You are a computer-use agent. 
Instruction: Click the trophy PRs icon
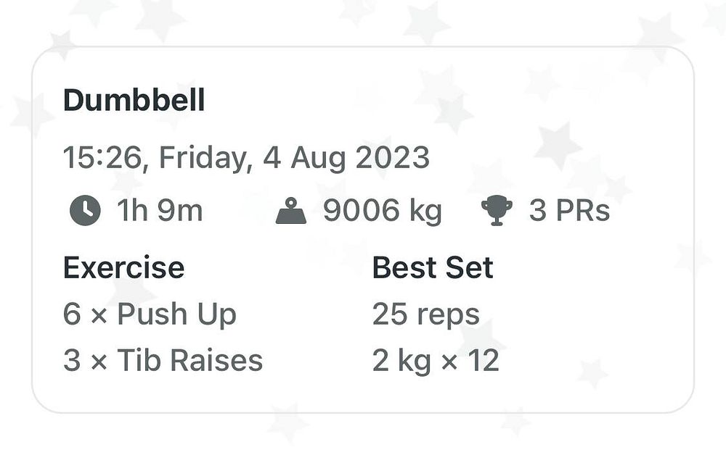[497, 211]
